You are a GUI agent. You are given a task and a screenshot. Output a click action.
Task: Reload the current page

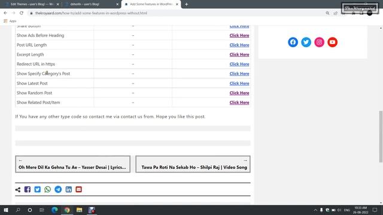(22, 13)
